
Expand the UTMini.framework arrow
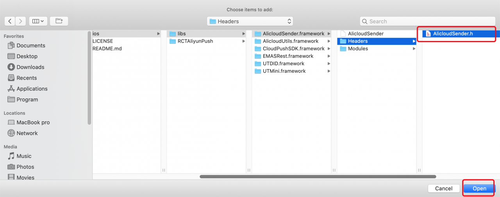click(x=329, y=71)
